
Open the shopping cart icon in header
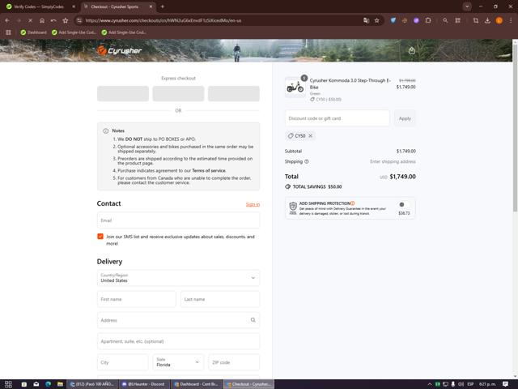[x=412, y=50]
